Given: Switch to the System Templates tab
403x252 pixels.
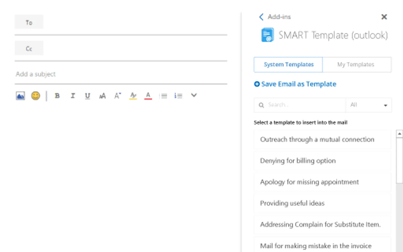Looking at the screenshot, I should tap(288, 65).
